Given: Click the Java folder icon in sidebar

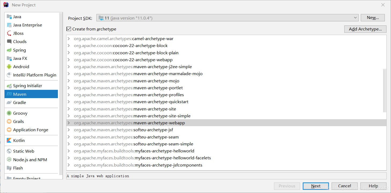Looking at the screenshot, I should [9, 17].
